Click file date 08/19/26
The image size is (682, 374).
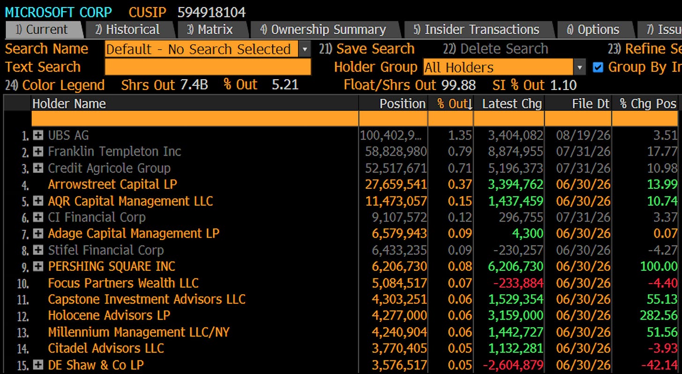click(x=583, y=135)
